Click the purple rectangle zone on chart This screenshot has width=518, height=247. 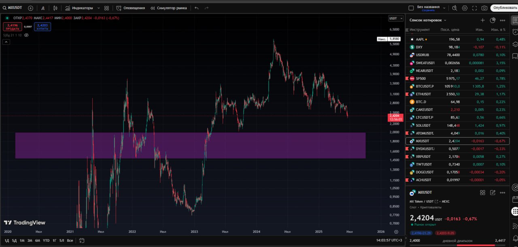coord(190,145)
